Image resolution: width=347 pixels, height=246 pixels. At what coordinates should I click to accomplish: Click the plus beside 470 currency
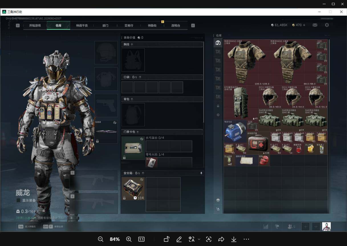pos(304,25)
